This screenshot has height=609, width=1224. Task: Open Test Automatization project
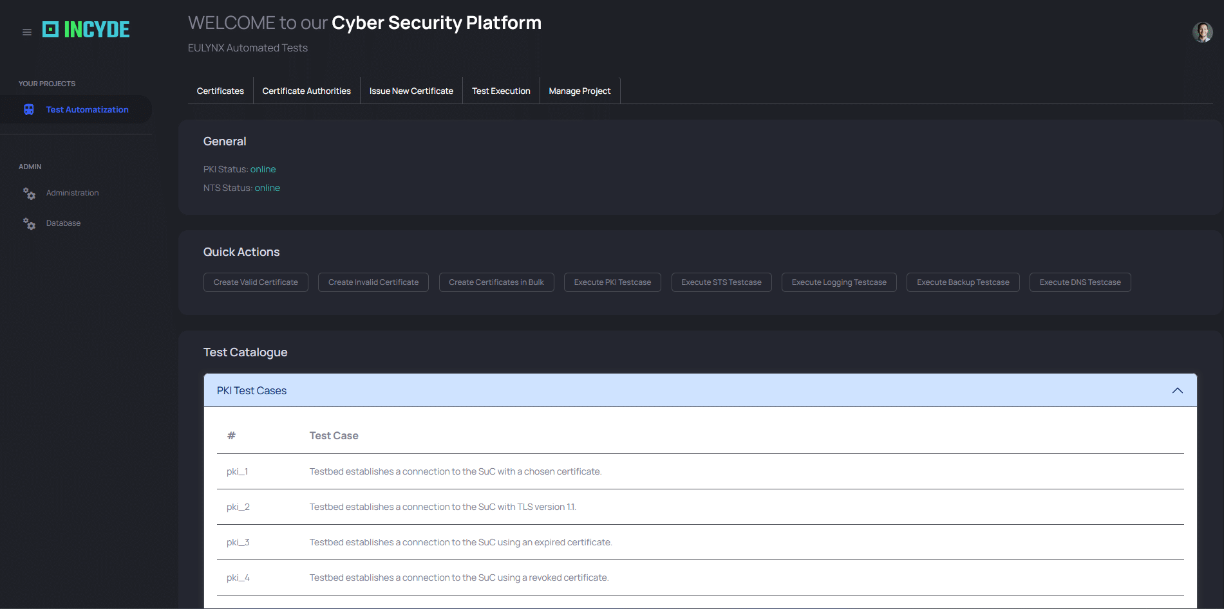(x=76, y=109)
